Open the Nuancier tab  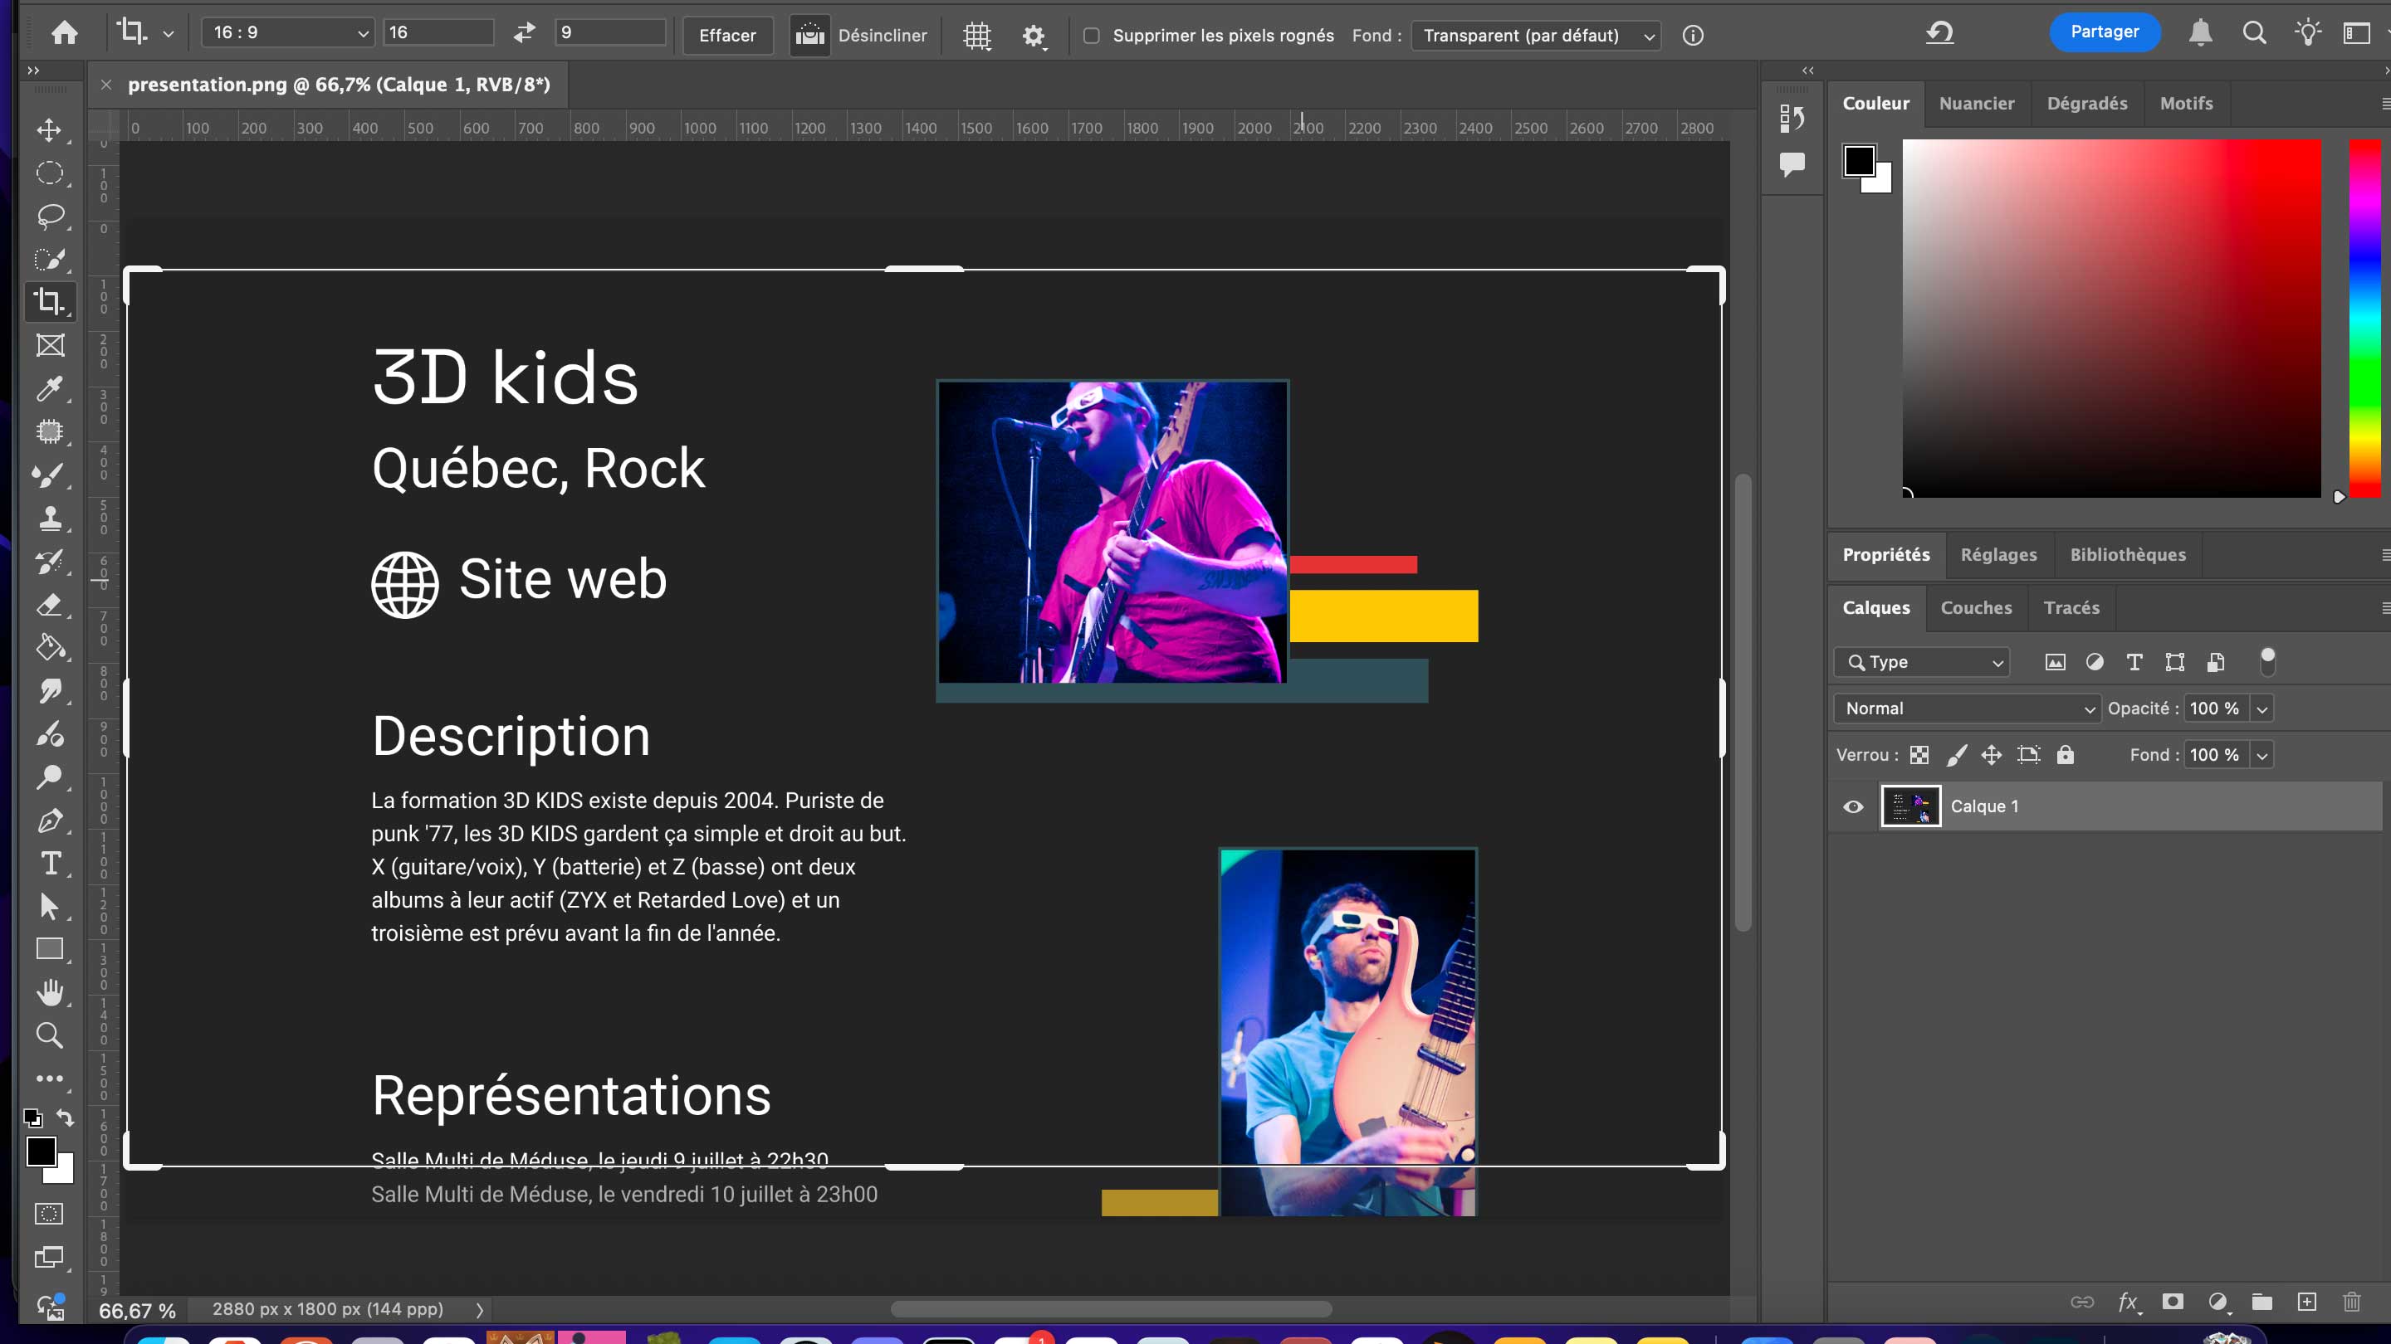pos(1976,103)
